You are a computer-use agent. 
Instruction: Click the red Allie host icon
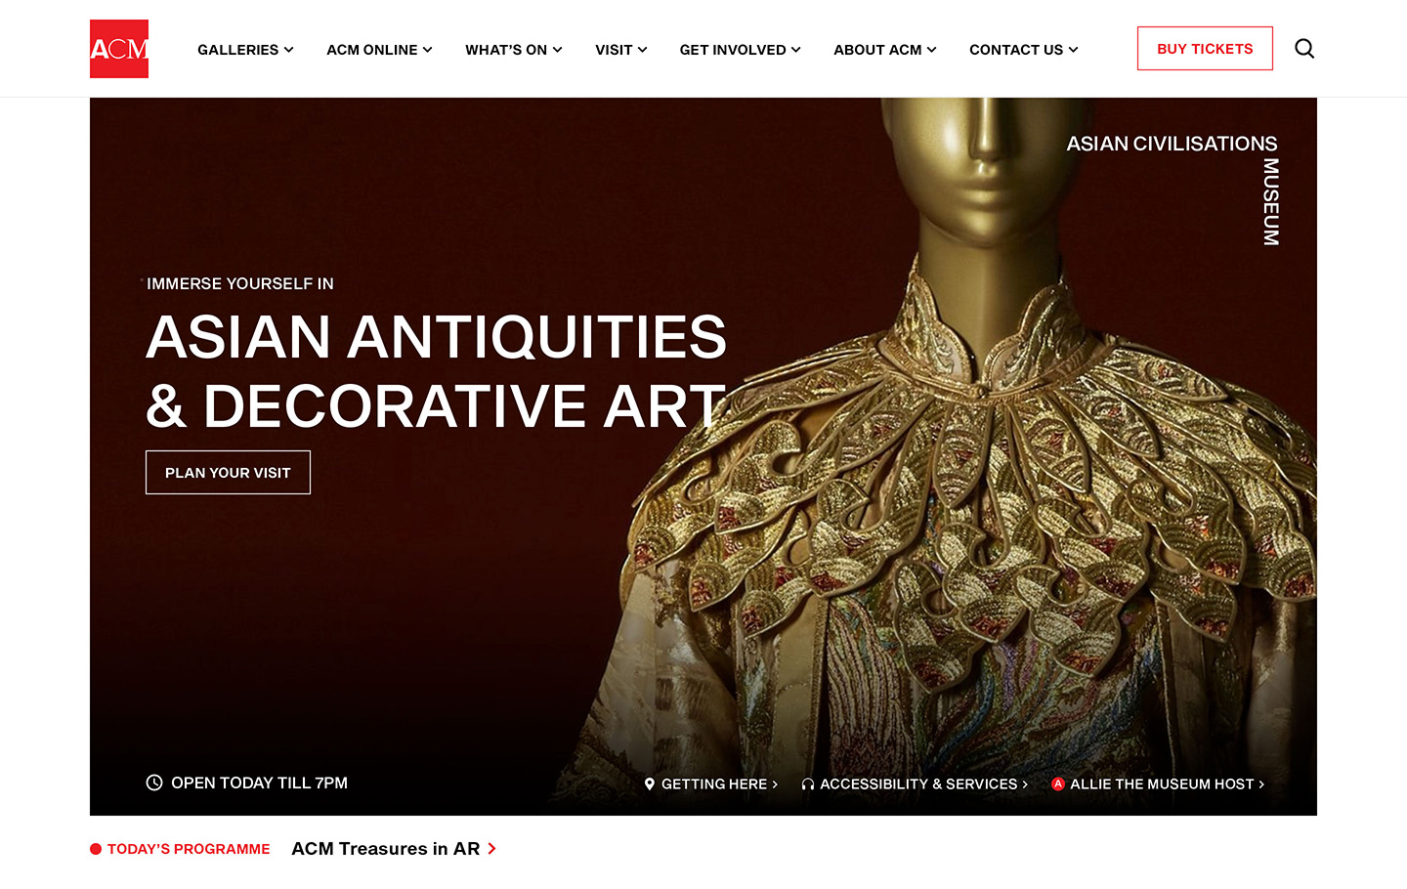pyautogui.click(x=1057, y=783)
